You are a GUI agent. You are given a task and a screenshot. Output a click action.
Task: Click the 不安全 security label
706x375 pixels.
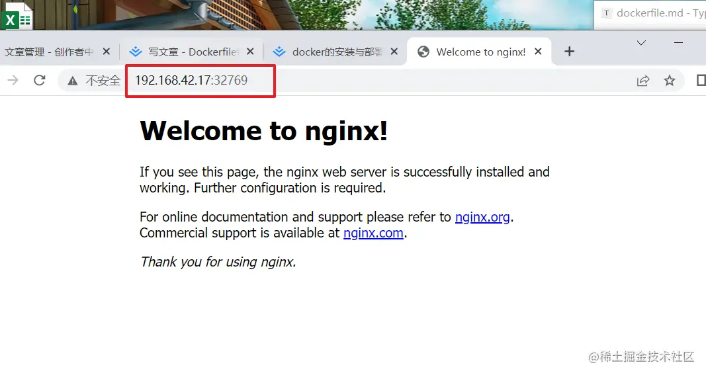click(x=103, y=81)
